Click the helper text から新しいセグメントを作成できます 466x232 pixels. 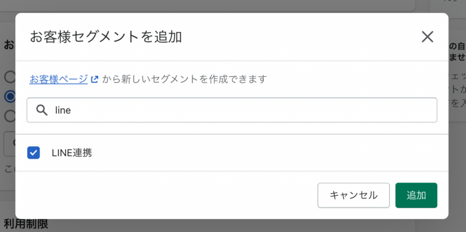coord(184,79)
